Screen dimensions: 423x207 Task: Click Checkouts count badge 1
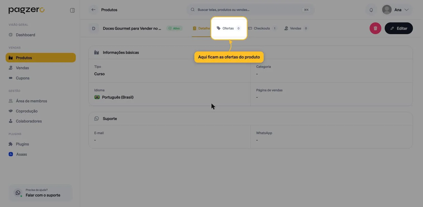pyautogui.click(x=274, y=28)
